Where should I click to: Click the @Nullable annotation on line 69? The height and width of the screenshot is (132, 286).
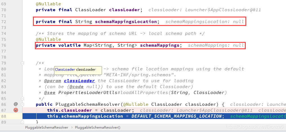[x=48, y=4]
